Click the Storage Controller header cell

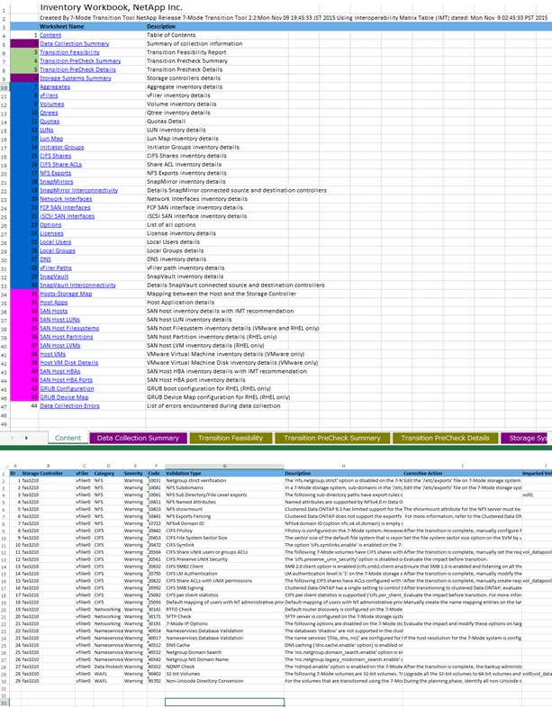coord(48,473)
